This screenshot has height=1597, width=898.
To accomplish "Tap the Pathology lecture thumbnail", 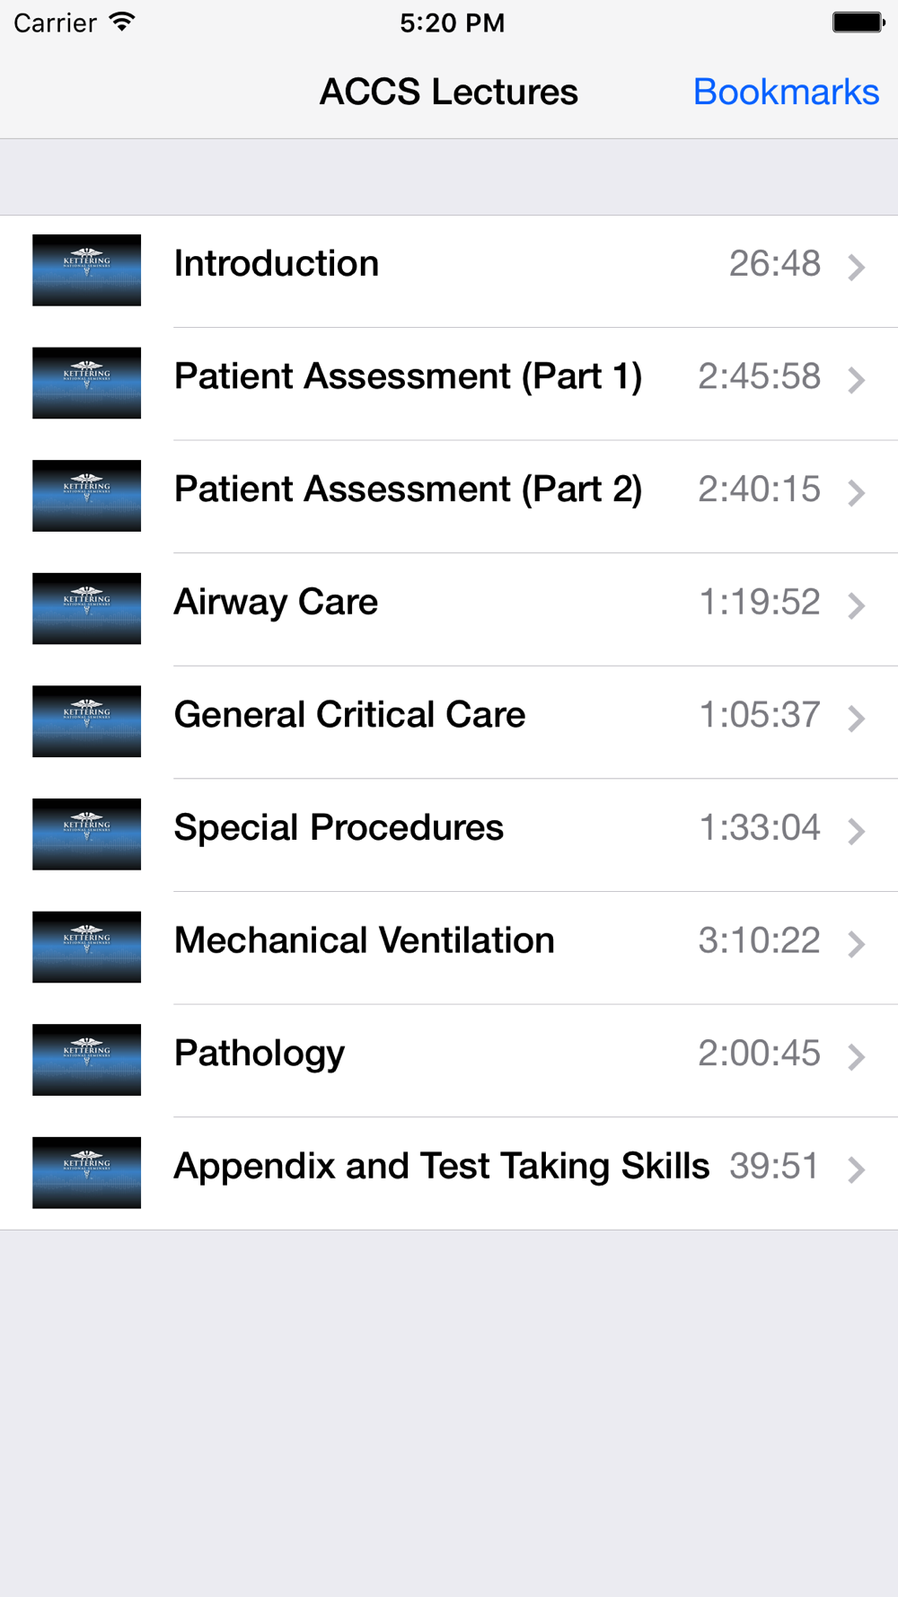I will pyautogui.click(x=86, y=1060).
